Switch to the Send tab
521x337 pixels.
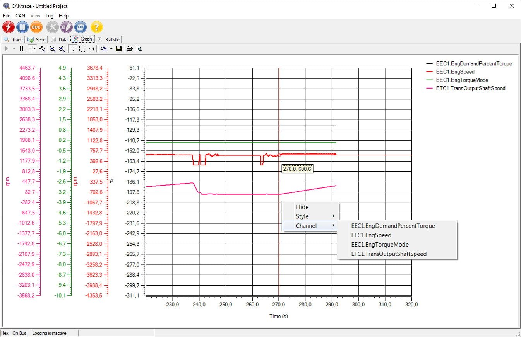point(36,39)
